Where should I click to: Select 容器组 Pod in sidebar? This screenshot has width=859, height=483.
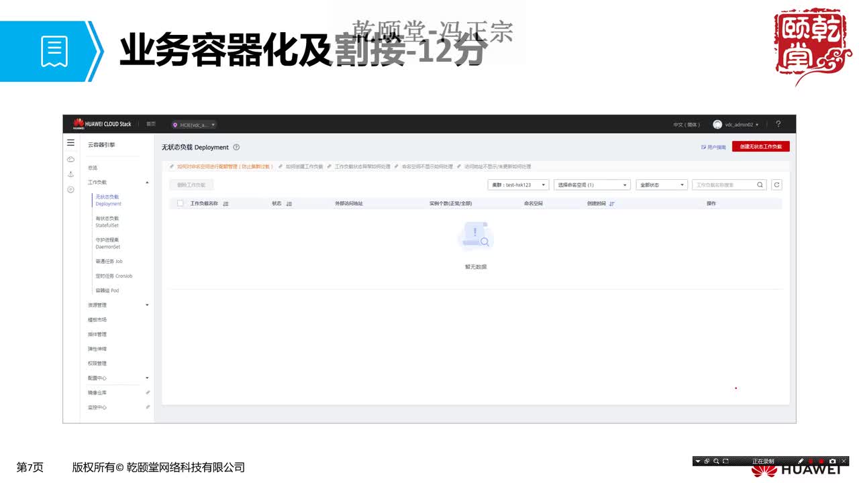click(x=107, y=290)
